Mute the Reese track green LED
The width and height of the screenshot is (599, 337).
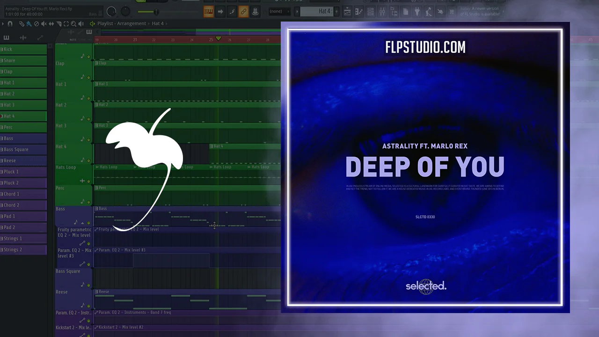tap(88, 306)
